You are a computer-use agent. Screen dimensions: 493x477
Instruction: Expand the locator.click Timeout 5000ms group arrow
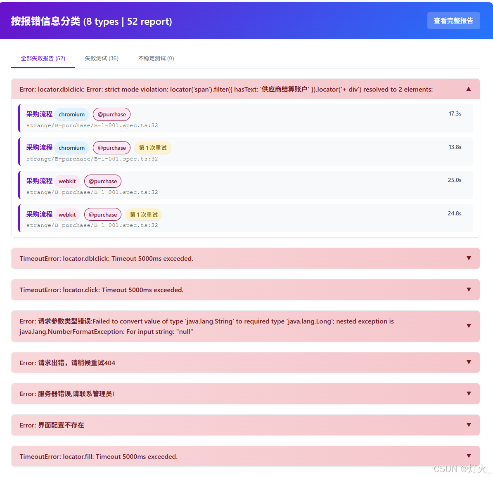pyautogui.click(x=469, y=289)
